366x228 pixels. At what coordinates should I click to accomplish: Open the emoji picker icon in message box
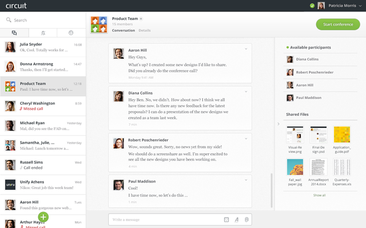point(226,219)
